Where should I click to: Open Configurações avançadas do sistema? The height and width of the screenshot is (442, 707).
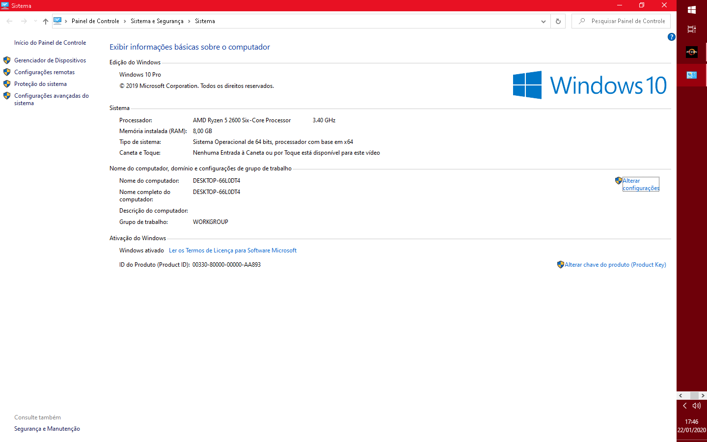52,99
